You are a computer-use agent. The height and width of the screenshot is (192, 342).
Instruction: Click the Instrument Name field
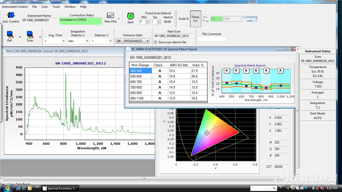[39, 20]
